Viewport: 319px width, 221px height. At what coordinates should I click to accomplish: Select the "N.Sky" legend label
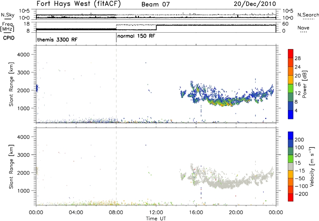(8, 15)
